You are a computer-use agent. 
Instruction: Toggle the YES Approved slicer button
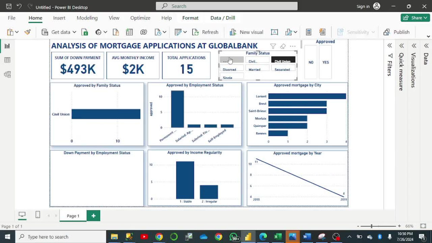point(325,62)
